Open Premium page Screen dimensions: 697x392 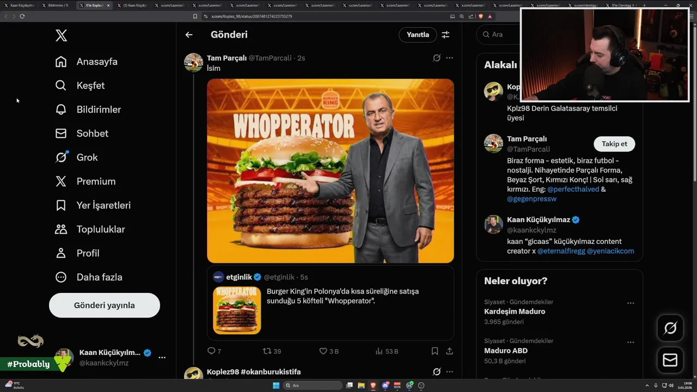point(85,181)
